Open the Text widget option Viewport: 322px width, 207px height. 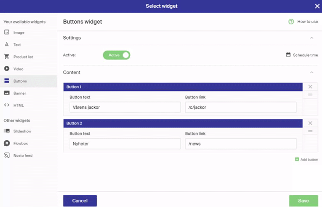pos(17,44)
